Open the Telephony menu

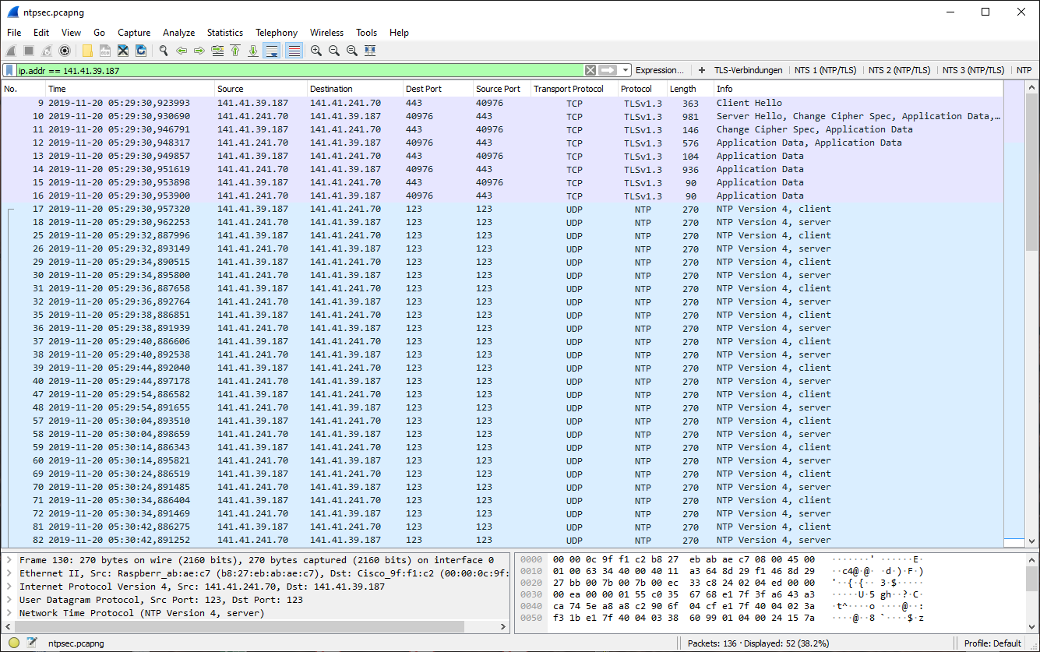pyautogui.click(x=277, y=33)
